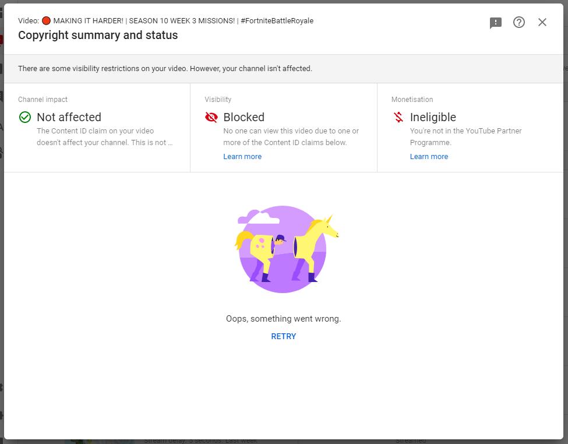Click 'You're not in the YouTube Partner Programme' text
Viewport: 568px width, 444px height.
466,137
